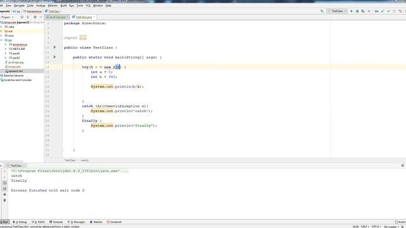Open the Project view dropdown
Screen dimensions: 406x228
(x=7, y=17)
